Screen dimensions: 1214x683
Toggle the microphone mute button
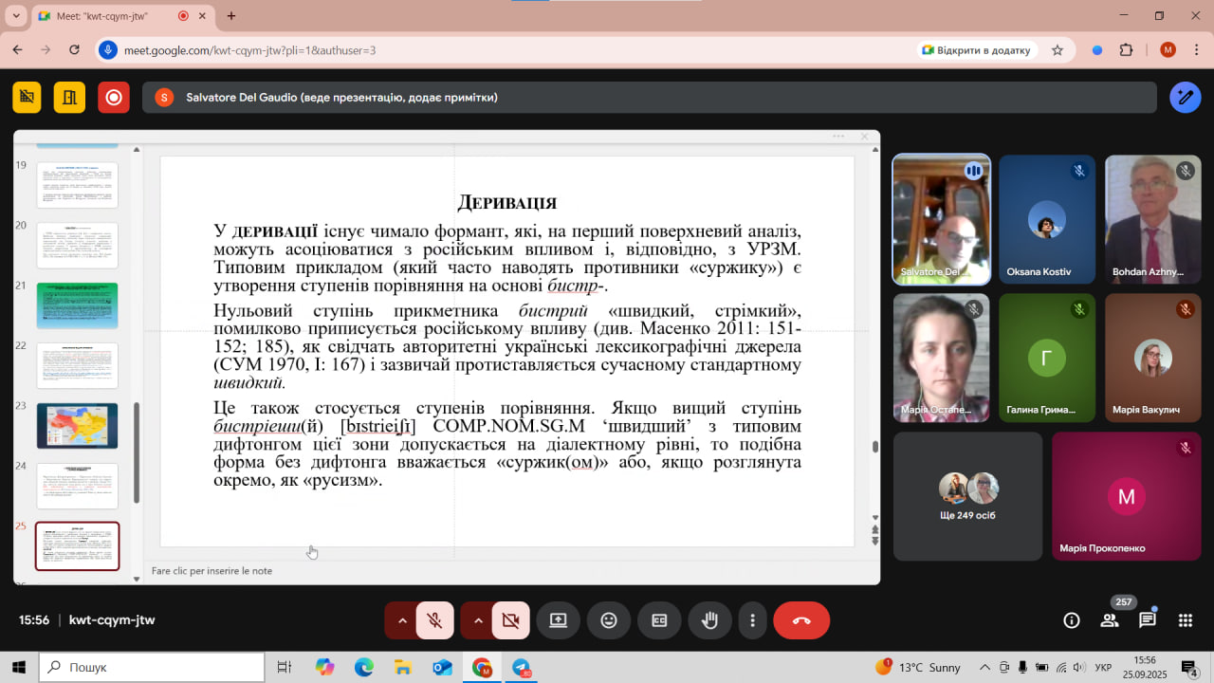[x=435, y=620]
